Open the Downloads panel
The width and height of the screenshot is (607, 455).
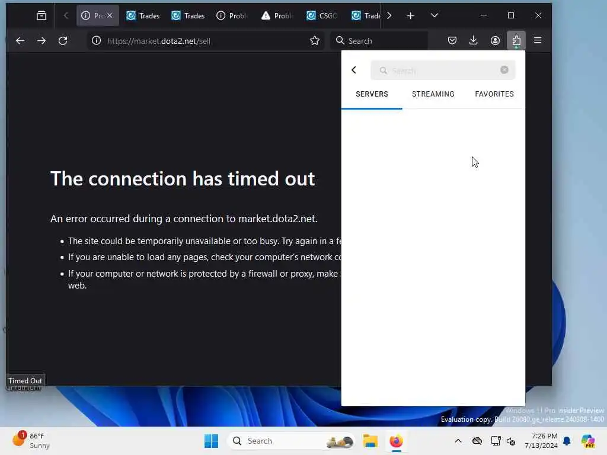tap(473, 41)
